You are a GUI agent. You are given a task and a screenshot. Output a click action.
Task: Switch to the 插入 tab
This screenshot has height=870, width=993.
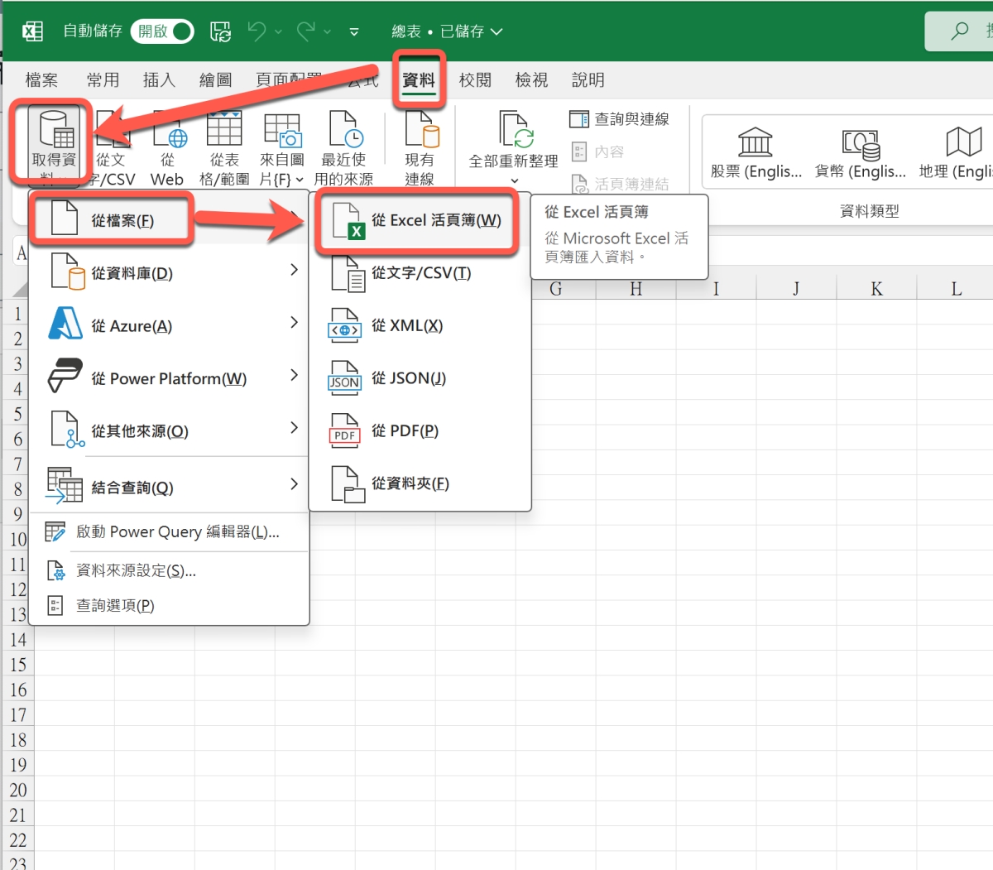click(x=159, y=80)
